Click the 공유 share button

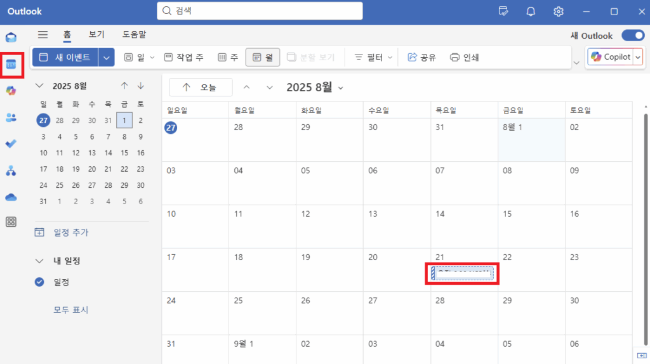421,57
